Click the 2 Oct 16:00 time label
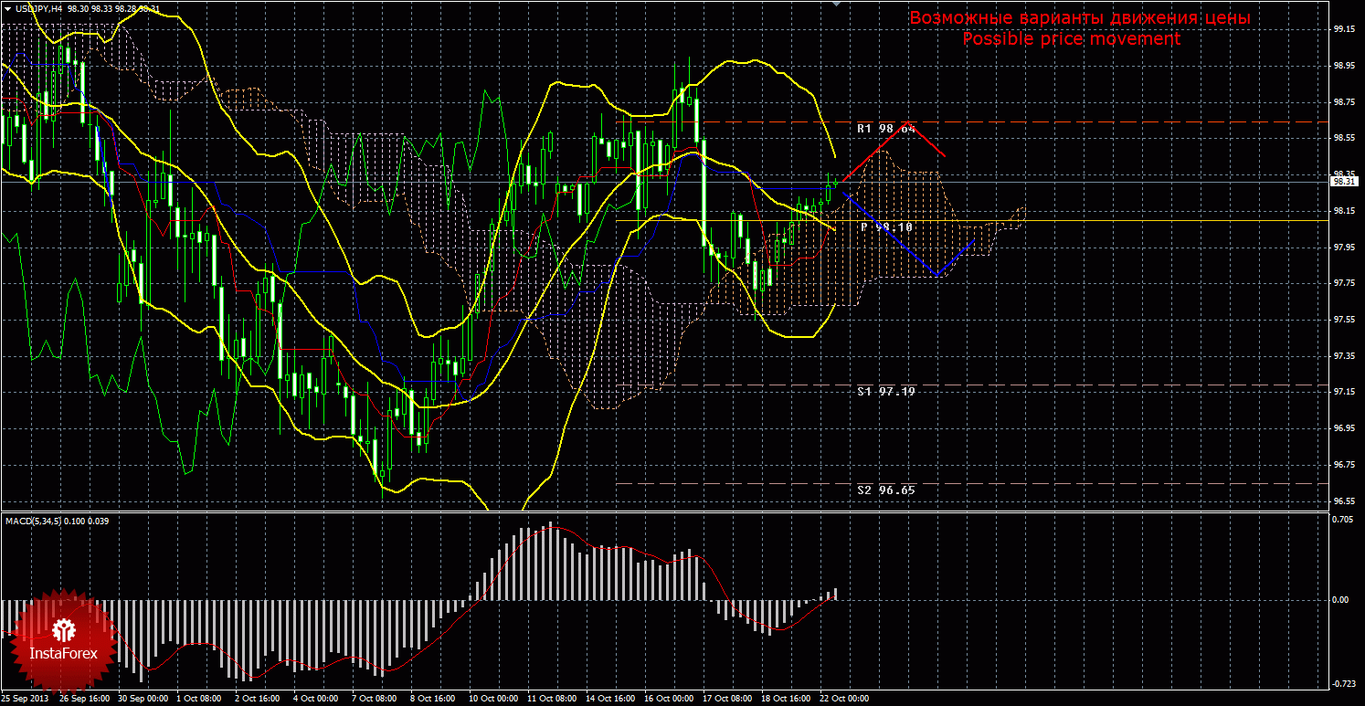This screenshot has width=1365, height=706. (259, 699)
